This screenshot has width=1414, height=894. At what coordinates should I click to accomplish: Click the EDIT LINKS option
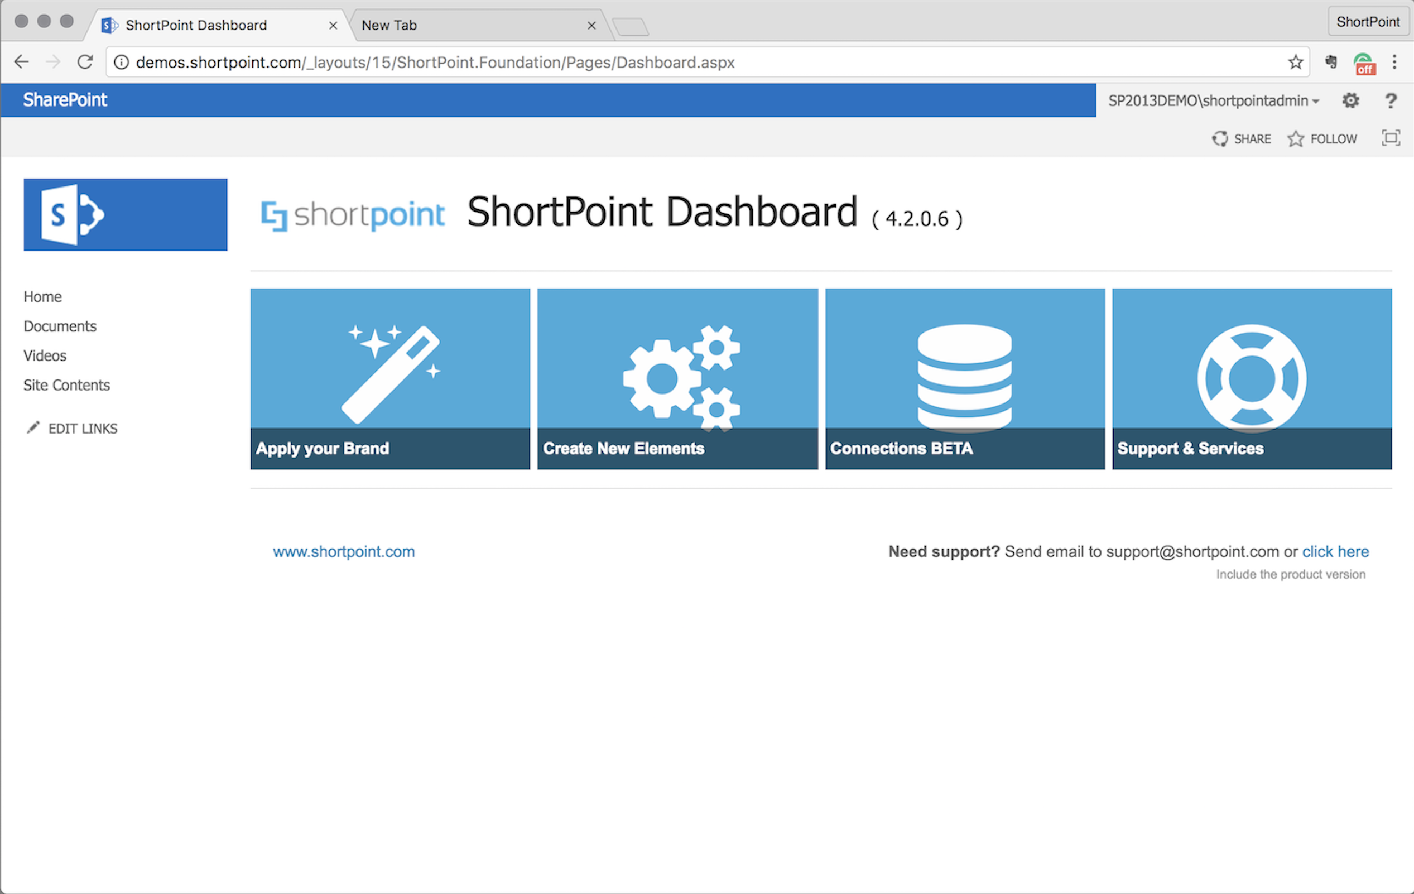[x=82, y=428]
